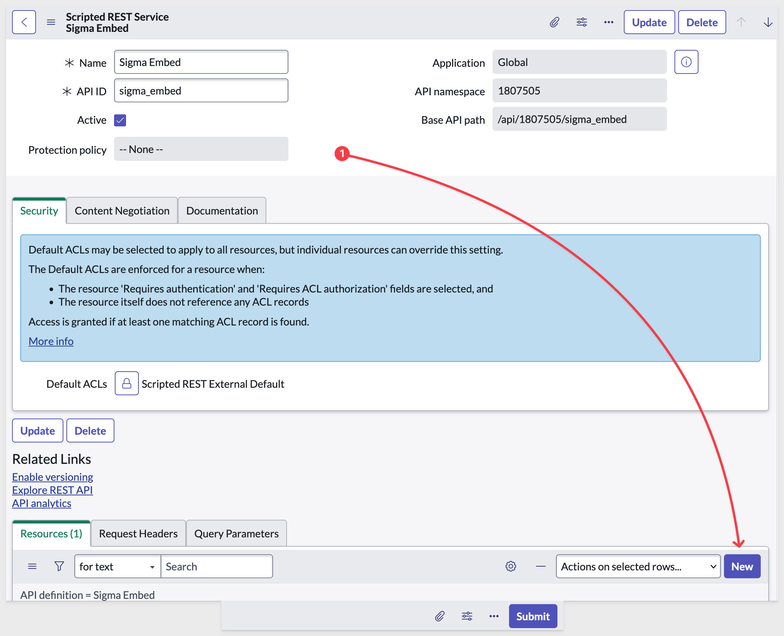Open header personalize form sliders icon
The image size is (784, 636).
tap(582, 22)
